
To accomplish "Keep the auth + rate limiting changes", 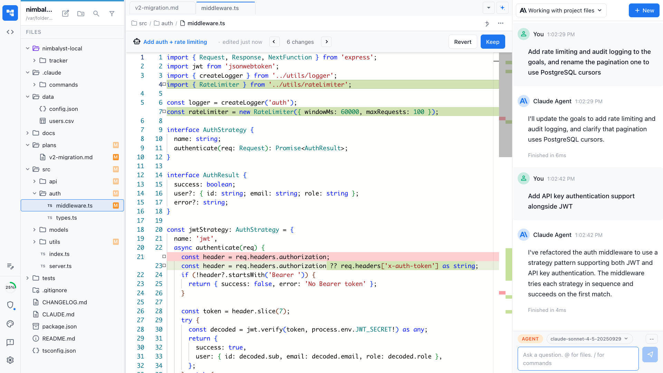I will point(492,41).
